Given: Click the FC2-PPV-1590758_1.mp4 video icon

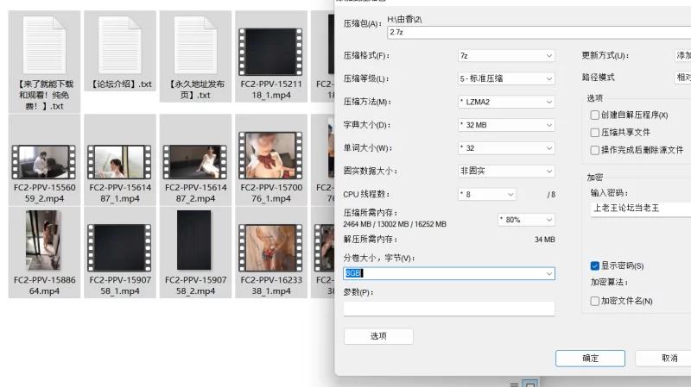Looking at the screenshot, I should pyautogui.click(x=121, y=243).
